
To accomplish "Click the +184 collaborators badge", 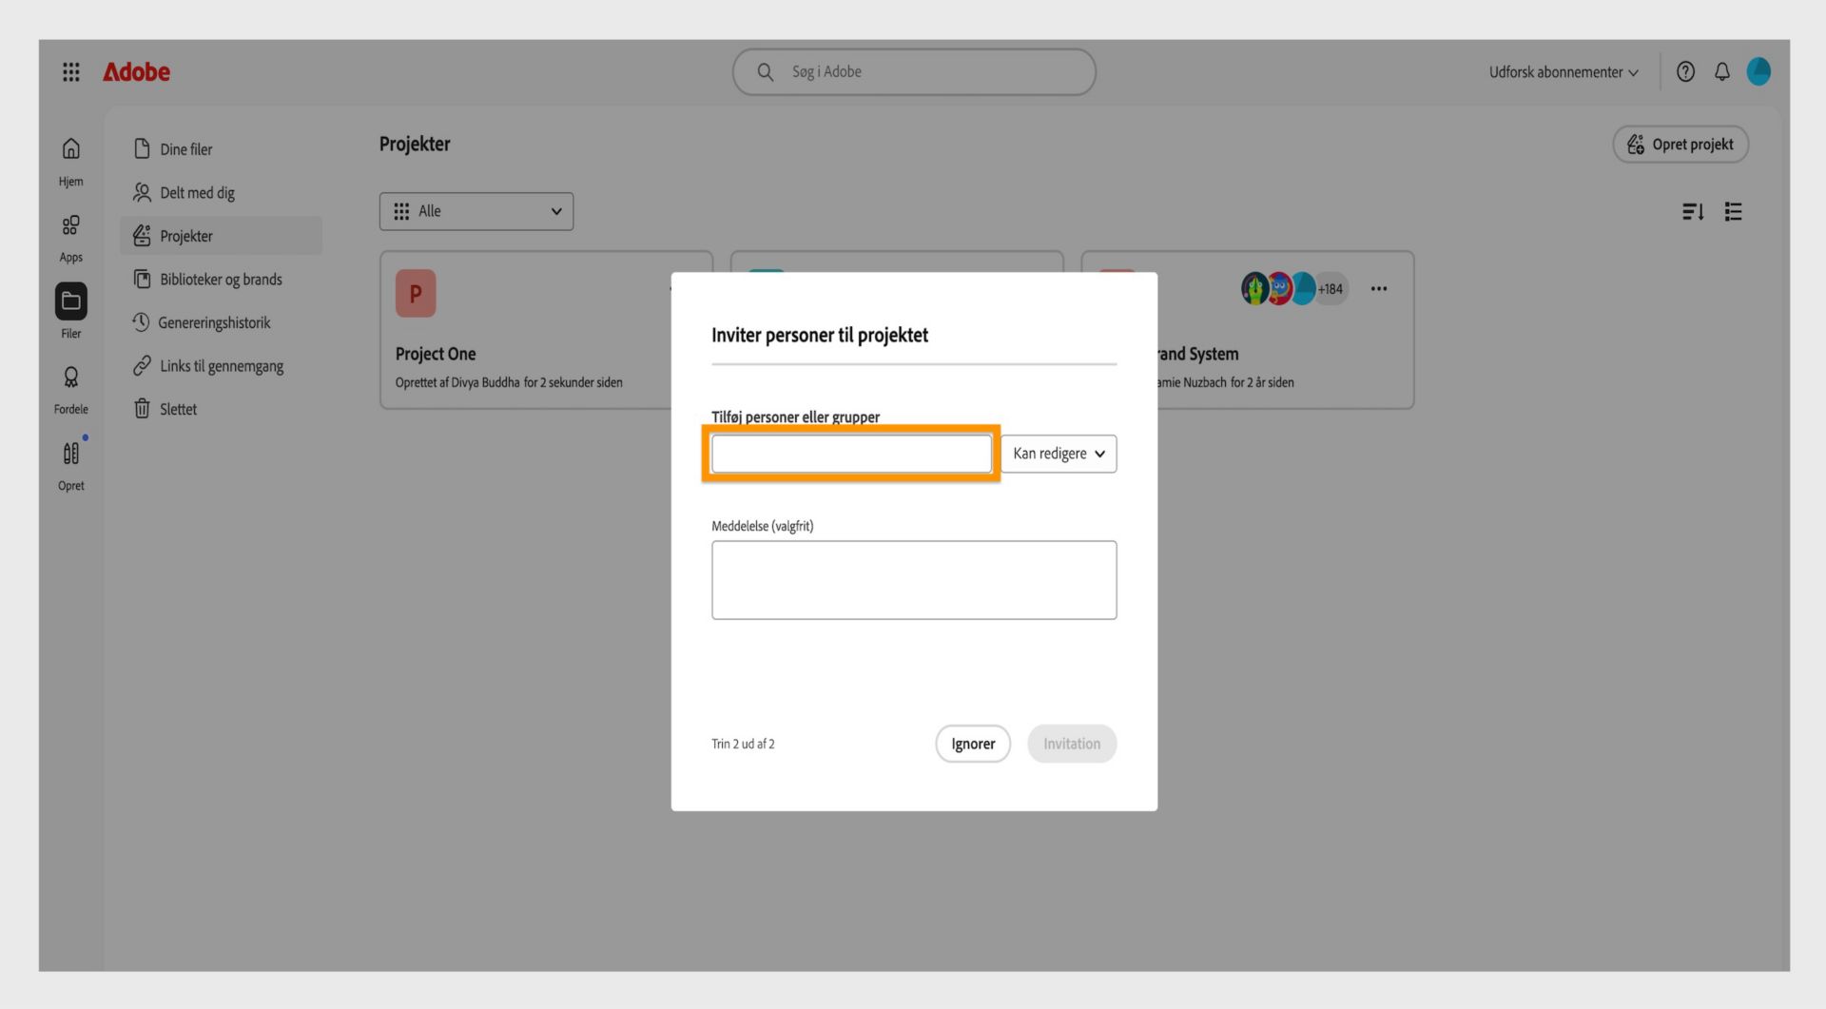I will point(1331,289).
